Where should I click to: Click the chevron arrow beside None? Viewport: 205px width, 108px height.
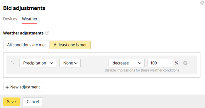point(76,63)
